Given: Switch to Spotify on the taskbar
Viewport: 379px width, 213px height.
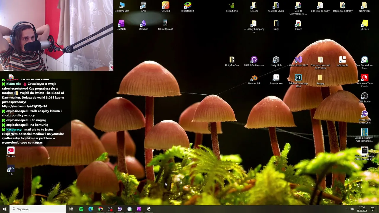Looking at the screenshot, I should (81, 209).
